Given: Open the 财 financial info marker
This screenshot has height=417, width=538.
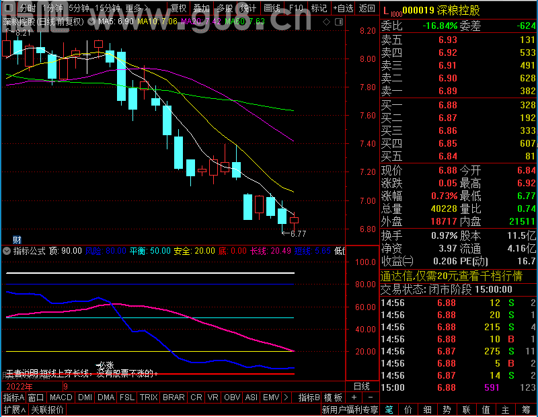Looking at the screenshot, I should [17, 239].
